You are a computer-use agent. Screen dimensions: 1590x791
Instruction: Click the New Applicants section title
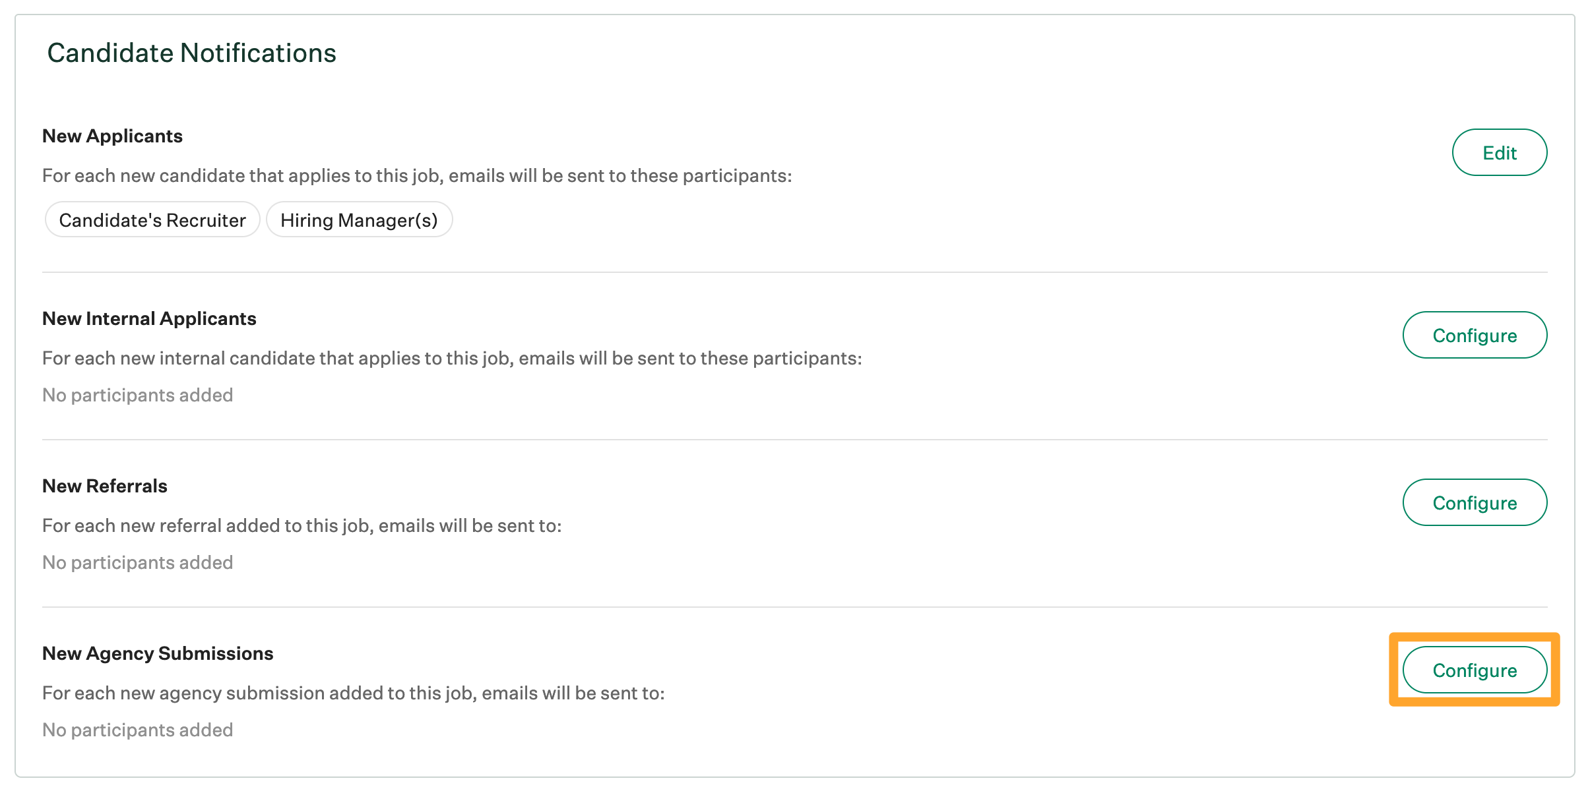(113, 135)
